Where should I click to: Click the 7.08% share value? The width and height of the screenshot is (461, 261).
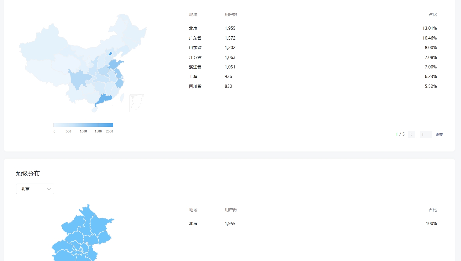pyautogui.click(x=431, y=57)
